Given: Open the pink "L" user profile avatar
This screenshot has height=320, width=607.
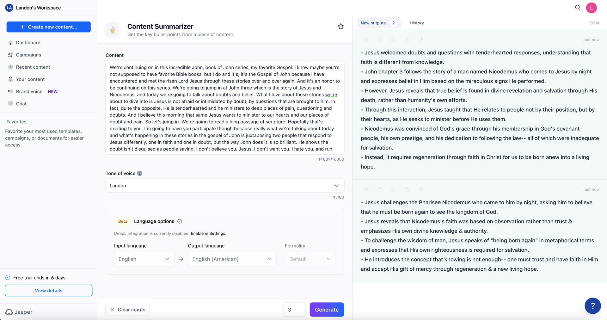Looking at the screenshot, I should point(591,8).
